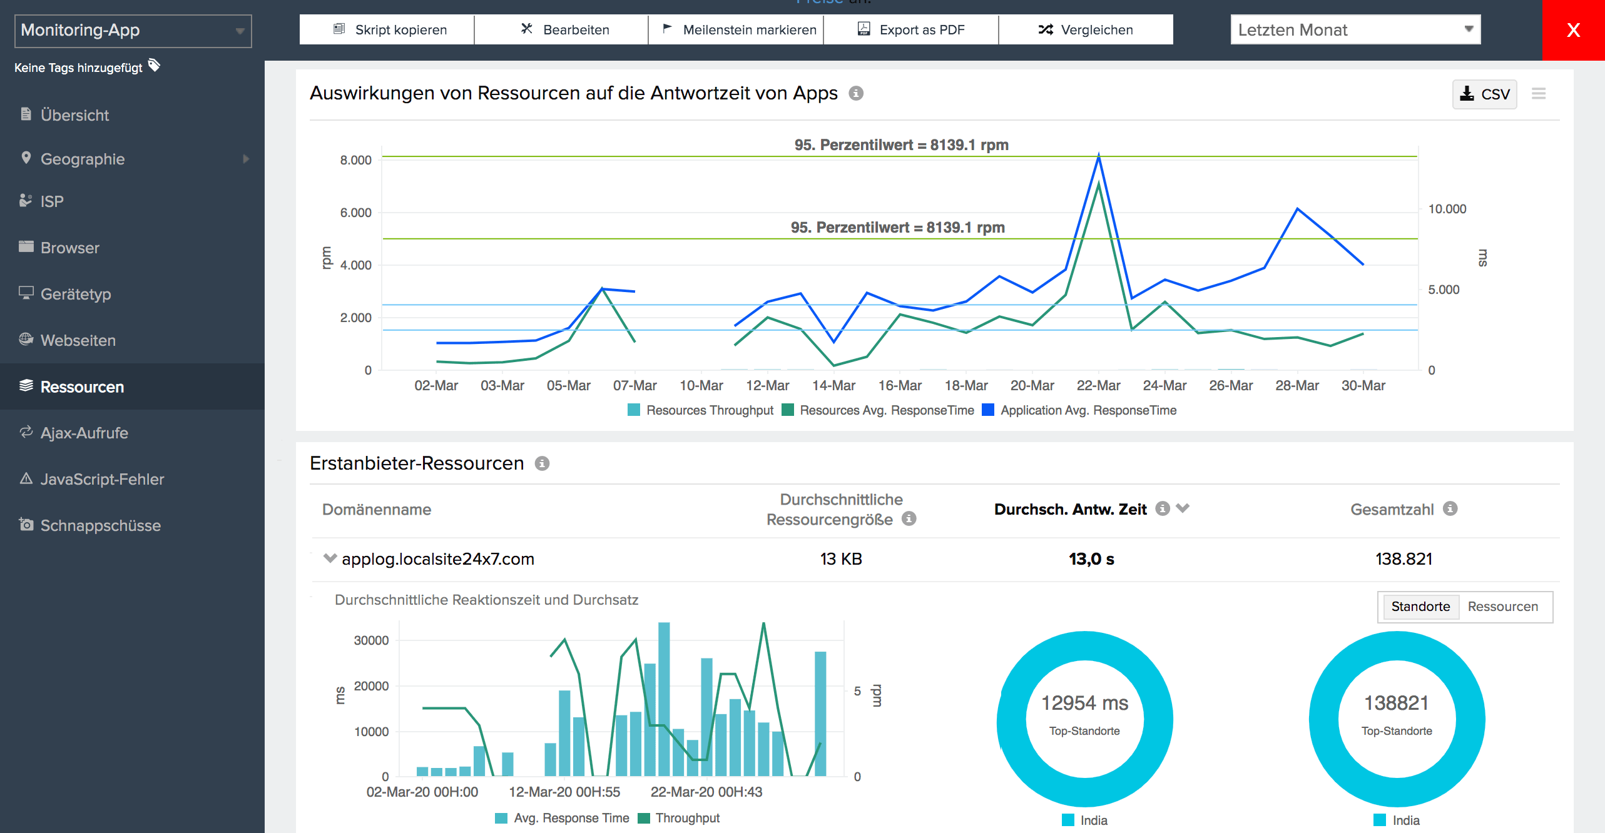
Task: Click the Webseiten globe icon
Action: coord(26,339)
